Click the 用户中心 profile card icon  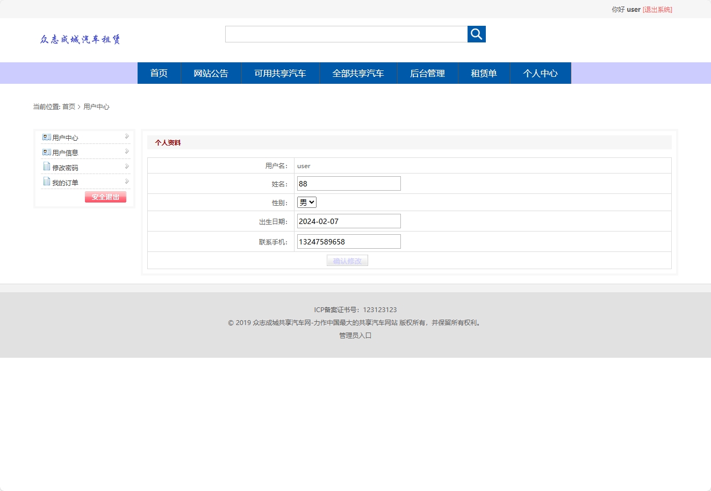(47, 137)
